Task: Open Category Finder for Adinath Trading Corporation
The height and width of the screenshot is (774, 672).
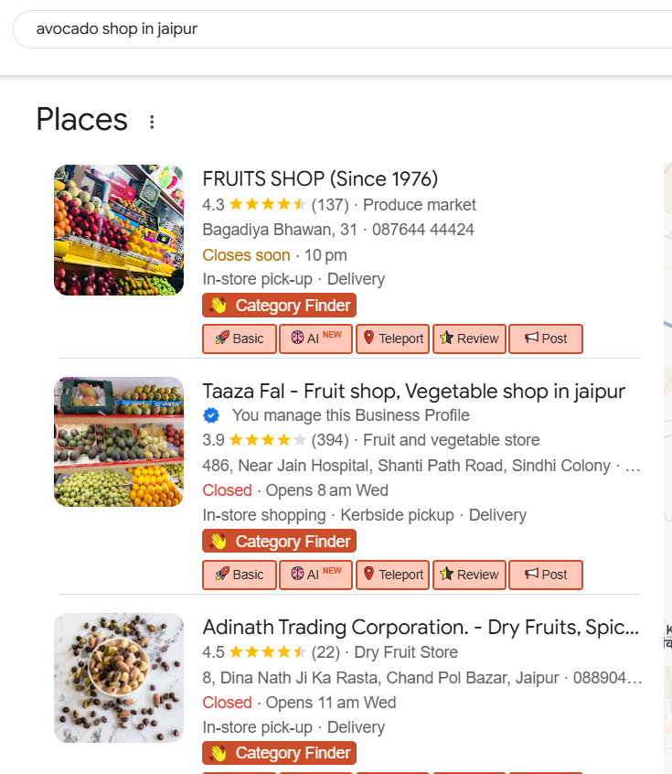Action: (x=279, y=753)
